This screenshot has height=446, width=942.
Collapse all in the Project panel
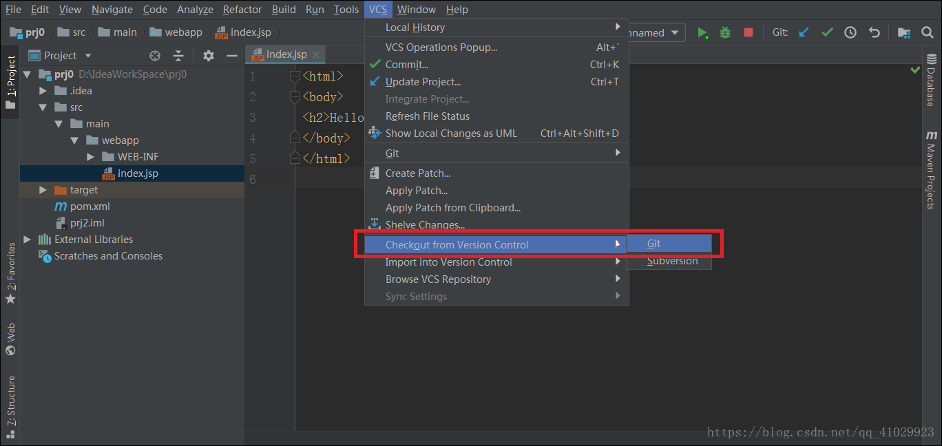[178, 56]
